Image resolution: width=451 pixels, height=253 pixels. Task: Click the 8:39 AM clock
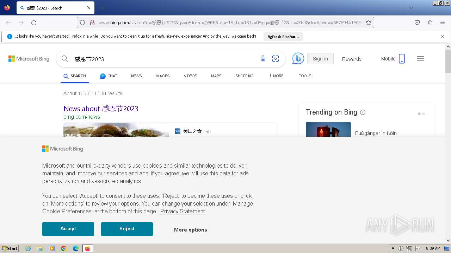coord(433,248)
